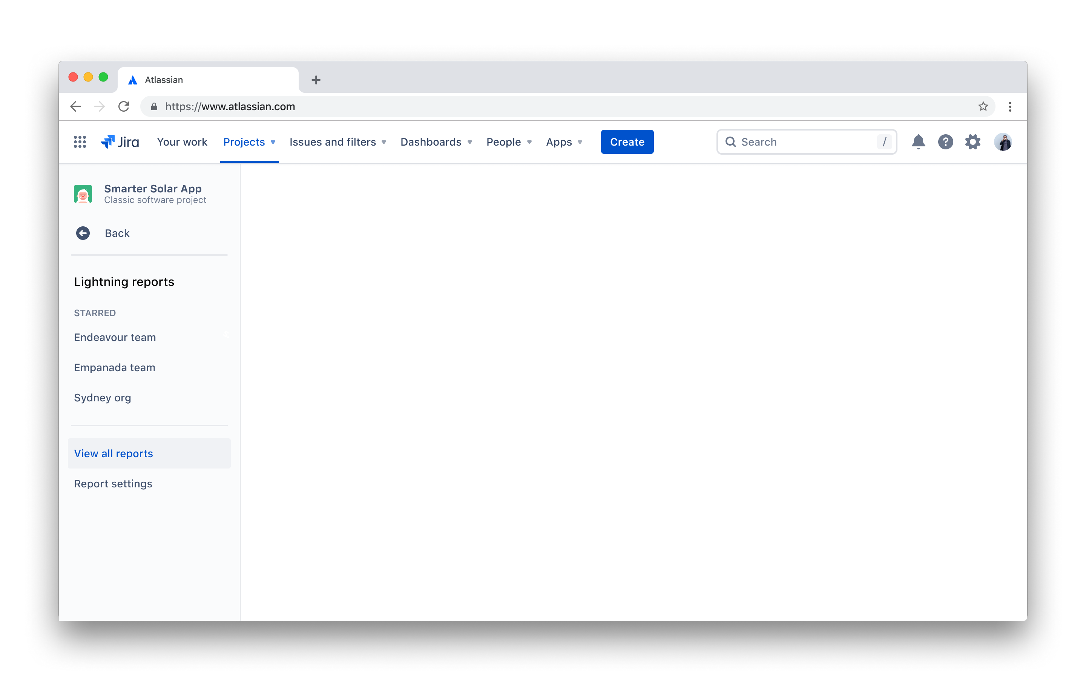Open Jira help with the question mark icon

[x=946, y=142]
